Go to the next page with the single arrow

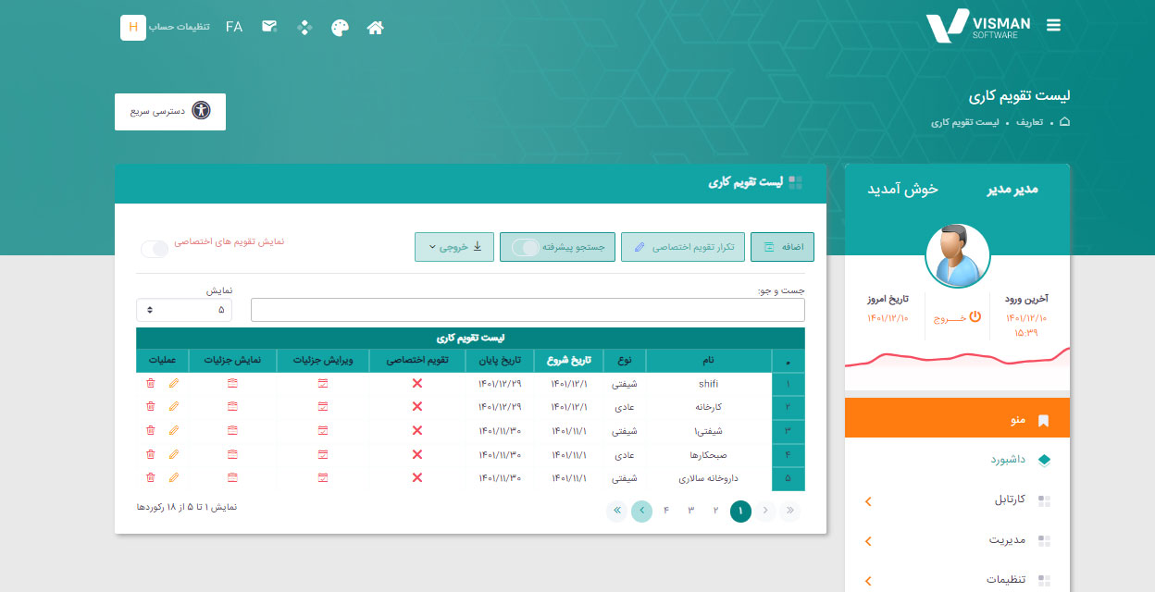[641, 511]
